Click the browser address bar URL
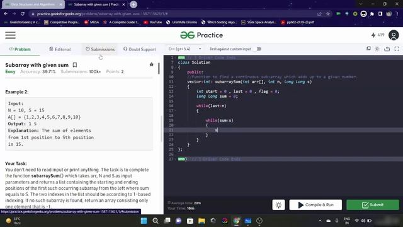 click(x=102, y=14)
